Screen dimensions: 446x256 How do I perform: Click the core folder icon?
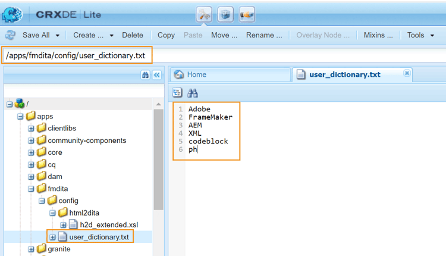[41, 152]
